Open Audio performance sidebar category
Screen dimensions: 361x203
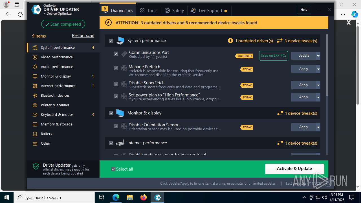click(x=63, y=67)
